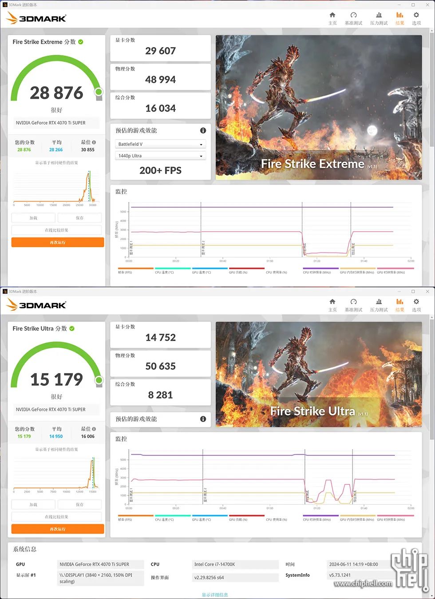Click the Fire Strike Extreme preview image

(319, 108)
